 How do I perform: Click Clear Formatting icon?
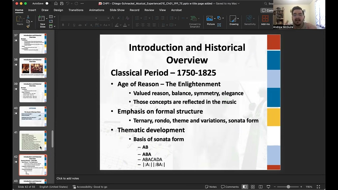tap(128, 18)
